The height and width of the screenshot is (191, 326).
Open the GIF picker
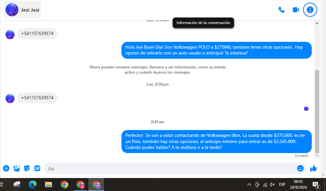click(x=37, y=168)
